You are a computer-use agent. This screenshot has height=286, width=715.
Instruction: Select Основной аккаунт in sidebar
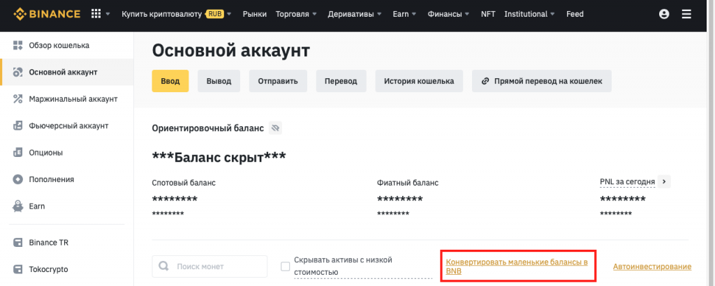67,72
